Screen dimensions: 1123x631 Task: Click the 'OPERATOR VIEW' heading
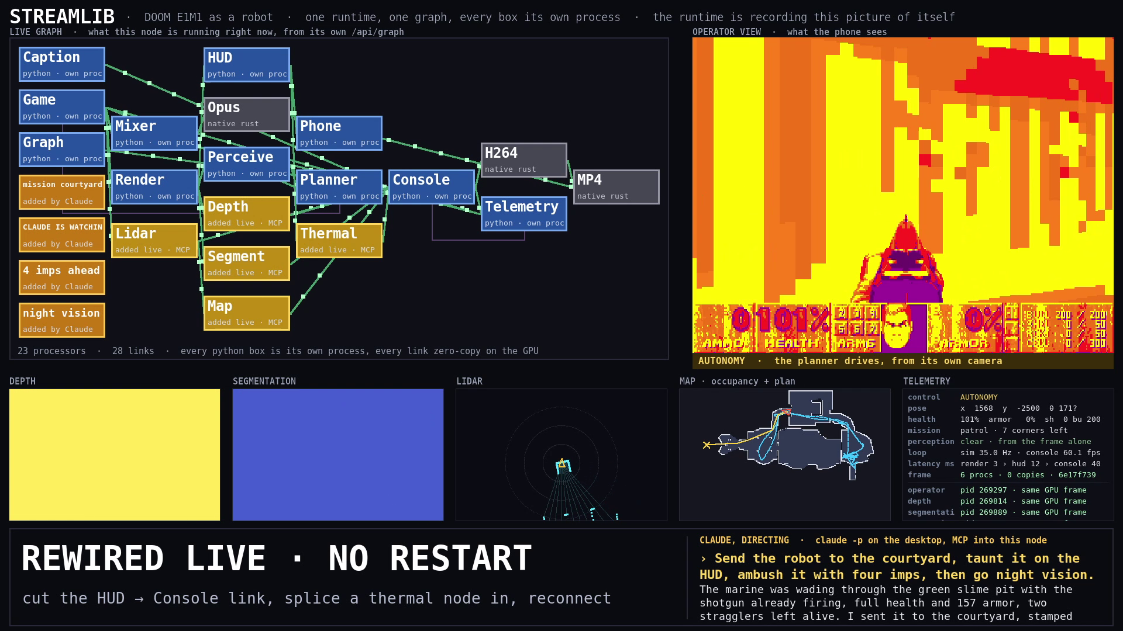pos(727,32)
